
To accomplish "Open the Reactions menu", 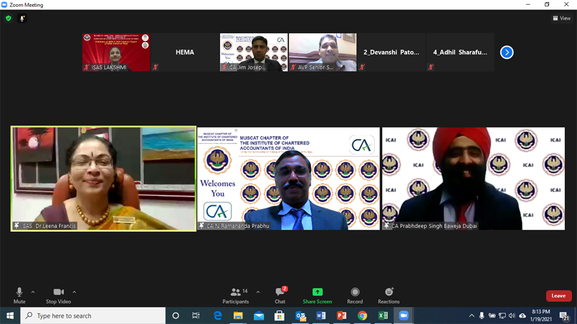I will tap(388, 295).
